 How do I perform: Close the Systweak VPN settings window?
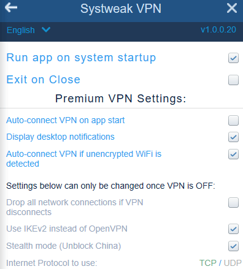pyautogui.click(x=232, y=8)
